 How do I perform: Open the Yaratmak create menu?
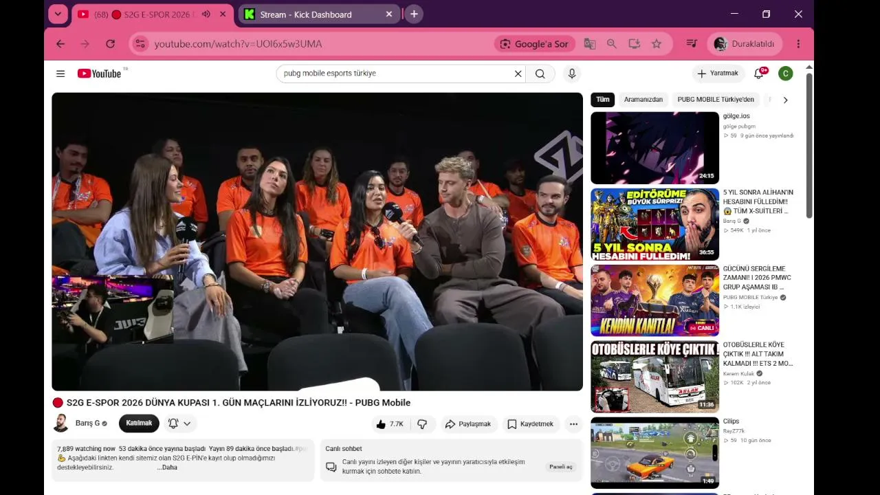pos(718,74)
